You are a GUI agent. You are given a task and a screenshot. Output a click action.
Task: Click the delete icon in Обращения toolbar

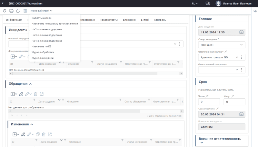[35, 94]
